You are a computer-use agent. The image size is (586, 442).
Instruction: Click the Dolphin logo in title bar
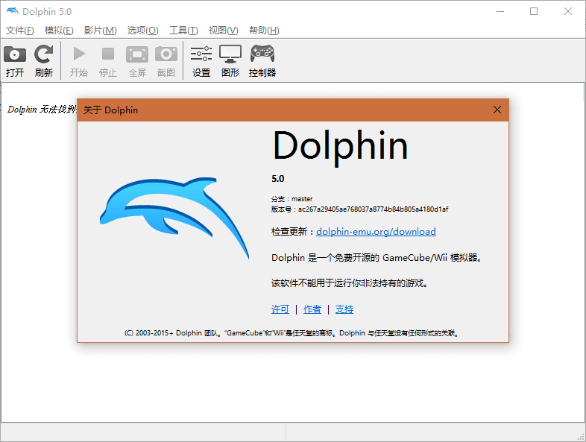[x=13, y=11]
